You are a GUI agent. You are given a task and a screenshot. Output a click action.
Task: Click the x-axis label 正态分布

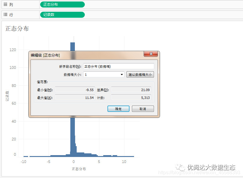click(x=79, y=169)
